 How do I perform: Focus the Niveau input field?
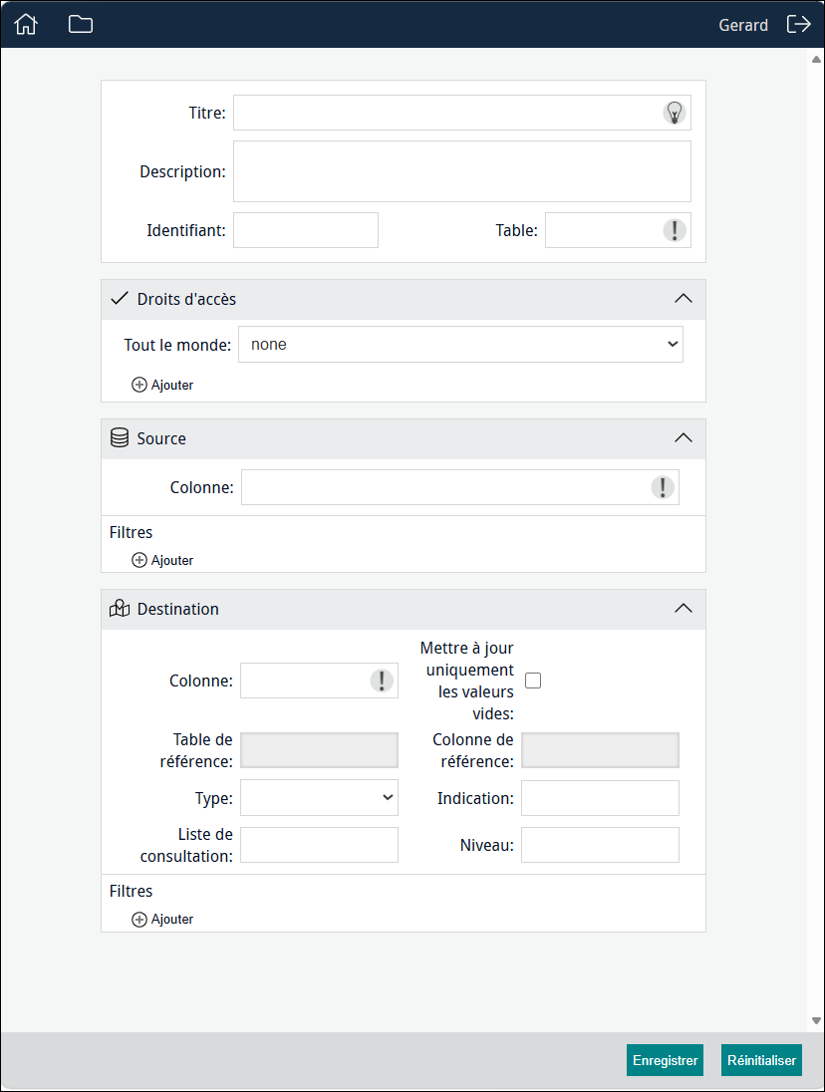pos(600,845)
